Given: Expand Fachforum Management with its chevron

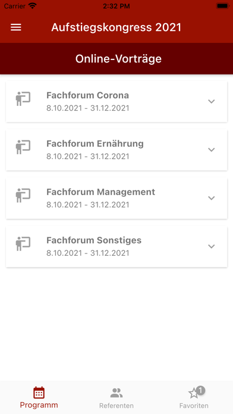Looking at the screenshot, I should (212, 198).
